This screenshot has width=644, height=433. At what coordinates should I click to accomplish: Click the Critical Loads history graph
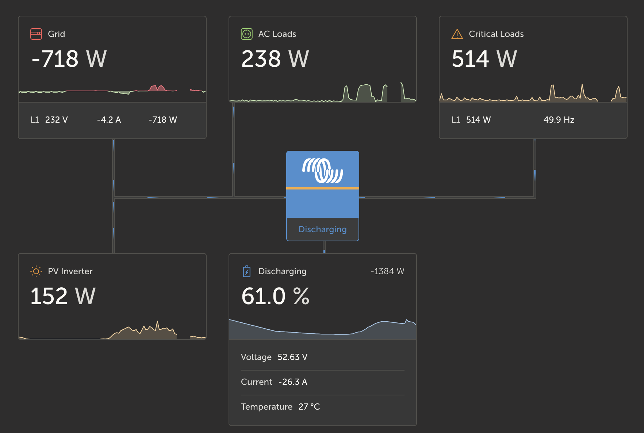click(x=533, y=92)
